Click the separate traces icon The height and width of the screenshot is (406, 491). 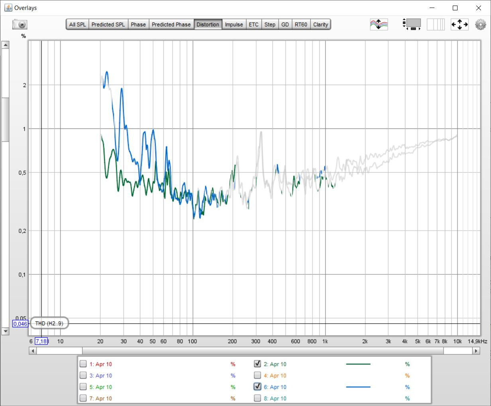pos(379,24)
